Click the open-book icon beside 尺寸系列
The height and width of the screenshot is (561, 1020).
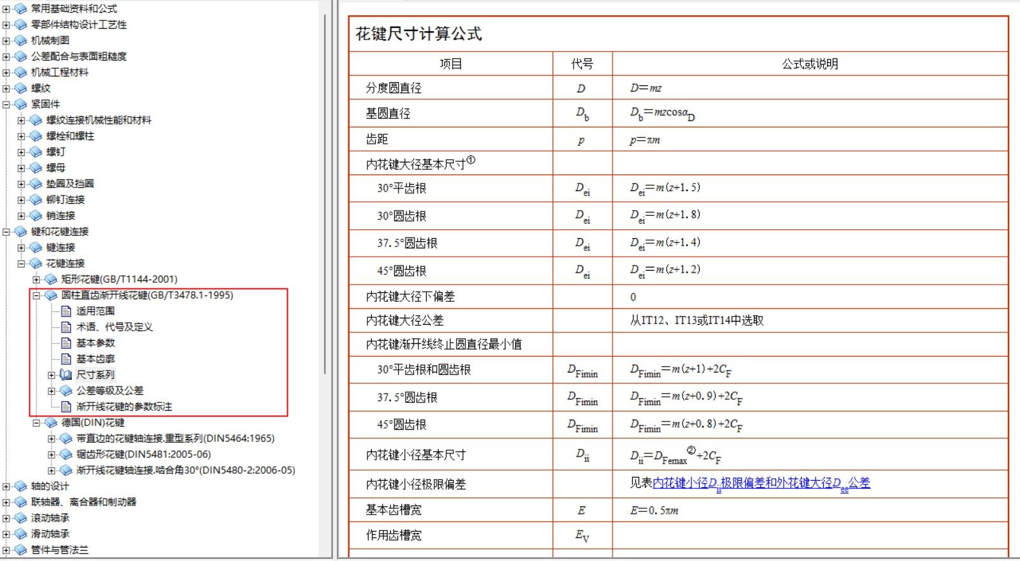click(x=66, y=375)
